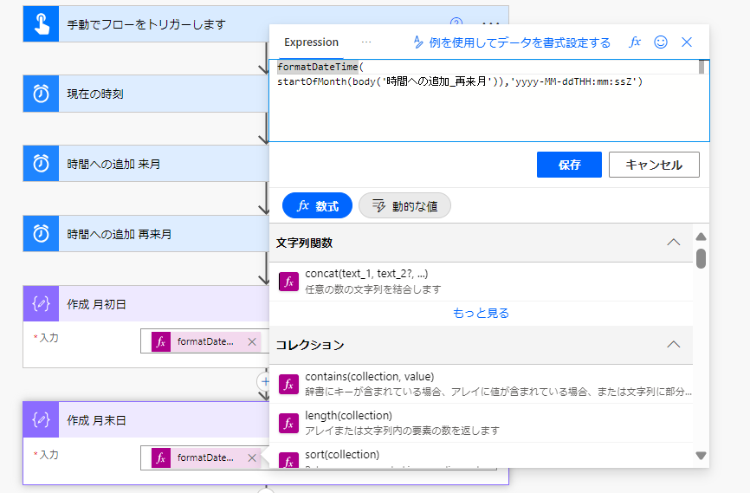Screen dimensions: 750x493
Task: Click もっと見る link under string functions
Action: point(482,313)
